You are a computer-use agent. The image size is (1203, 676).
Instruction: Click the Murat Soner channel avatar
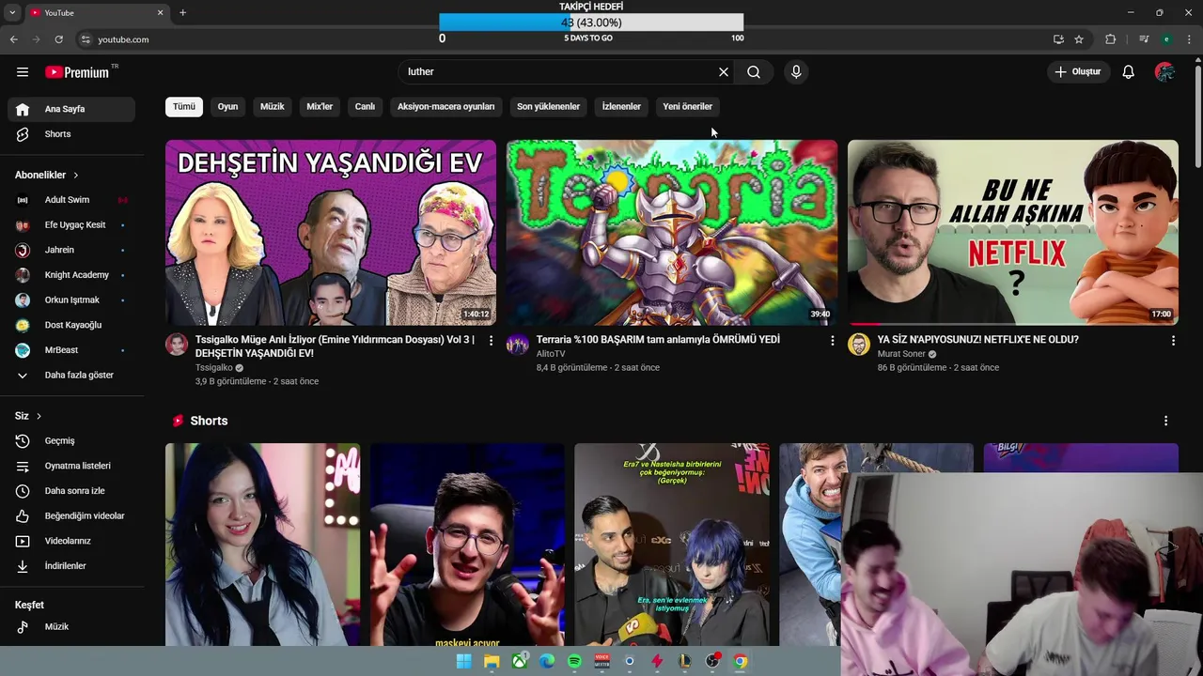click(x=859, y=345)
